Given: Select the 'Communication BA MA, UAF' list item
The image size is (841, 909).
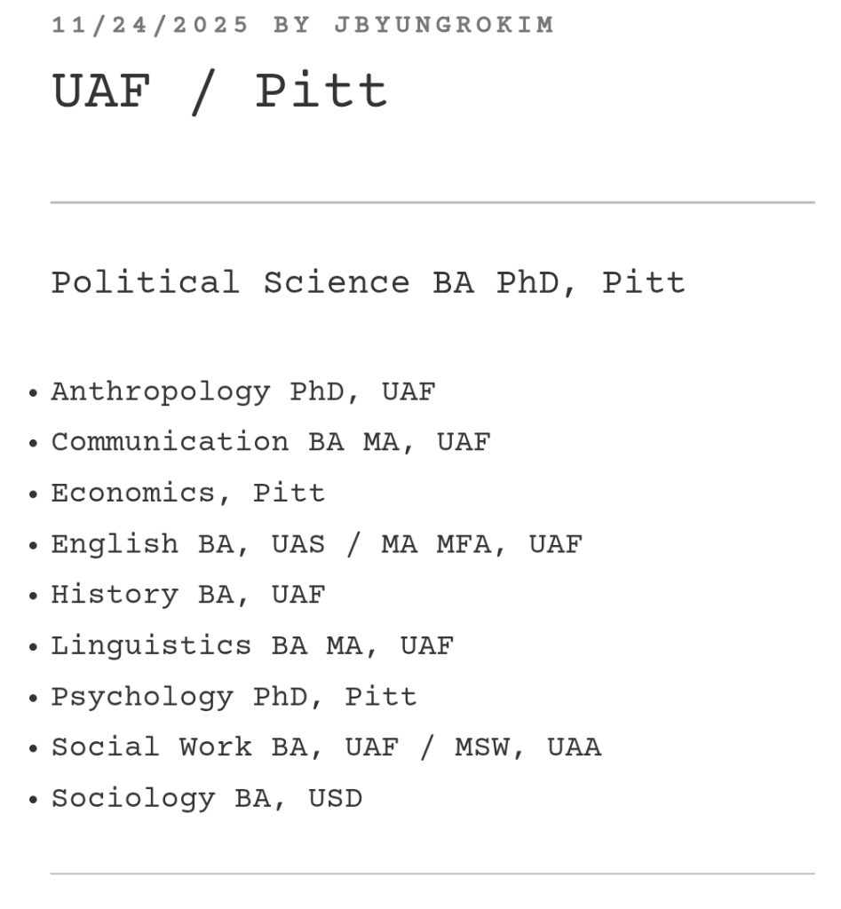Looking at the screenshot, I should pos(271,442).
